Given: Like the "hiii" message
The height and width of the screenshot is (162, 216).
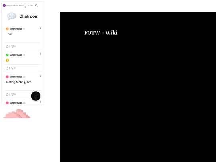Looking at the screenshot, I should tap(7, 46).
